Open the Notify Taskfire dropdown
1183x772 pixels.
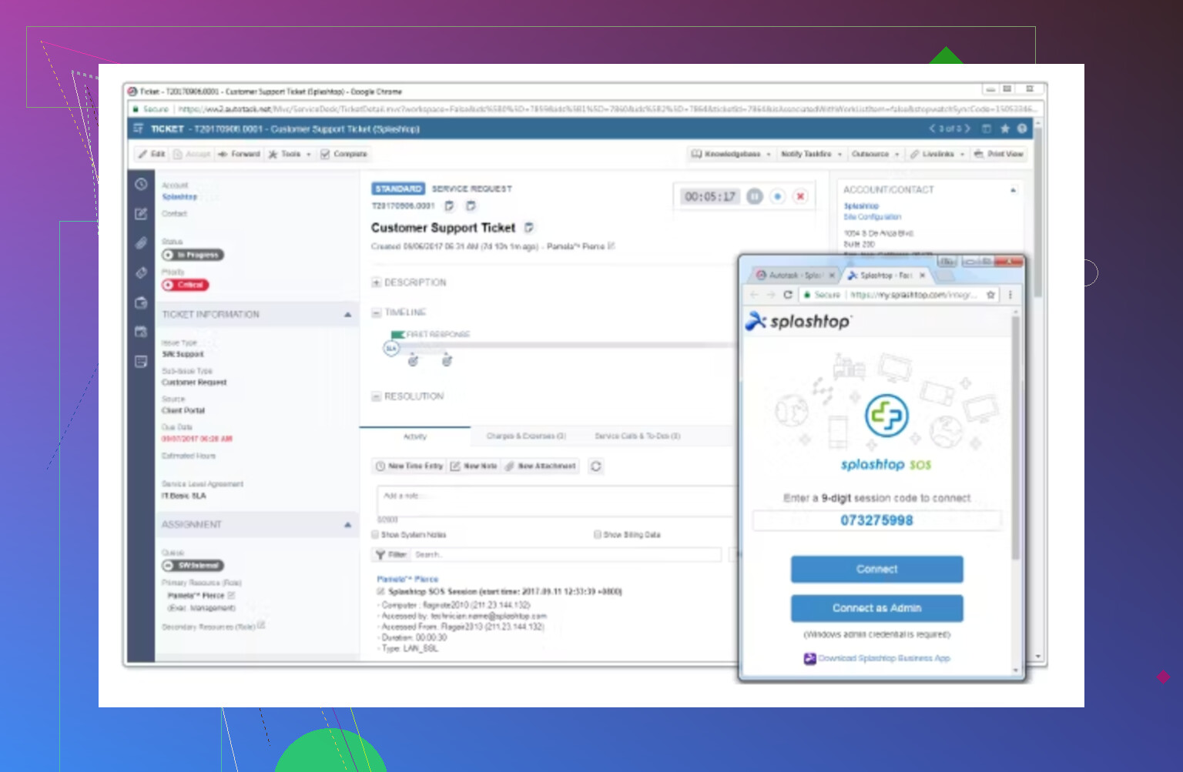tap(811, 154)
